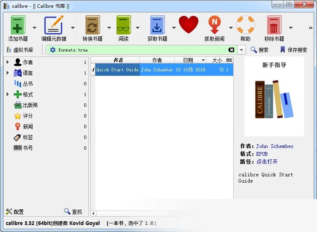Click the Get books (获取书籍) icon
Viewport: 317px width, 232px height.
click(157, 25)
